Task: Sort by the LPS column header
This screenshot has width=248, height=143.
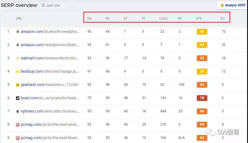Action: [198, 19]
